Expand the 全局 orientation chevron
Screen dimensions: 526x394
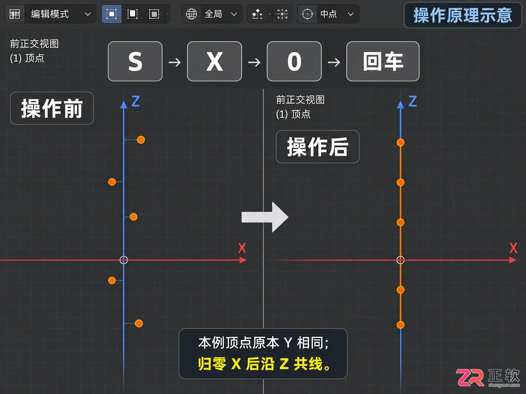click(234, 14)
